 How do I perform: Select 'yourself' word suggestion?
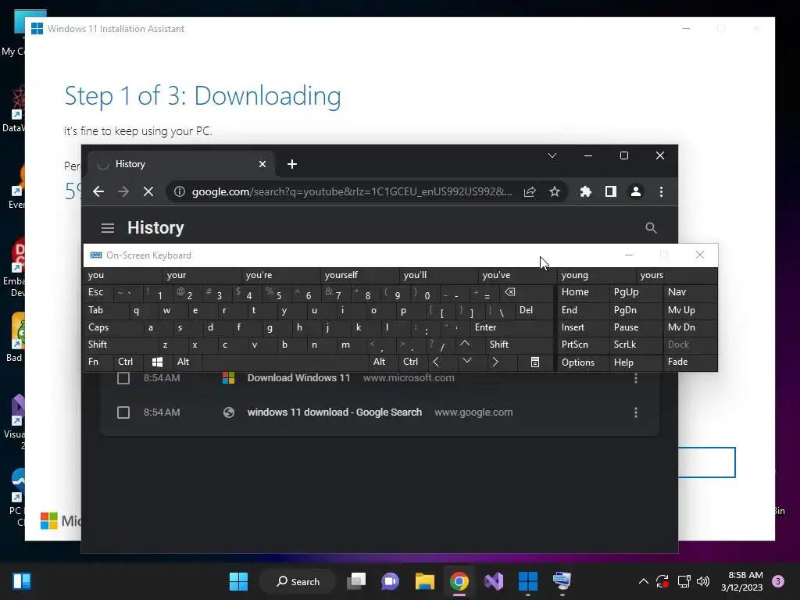click(359, 275)
